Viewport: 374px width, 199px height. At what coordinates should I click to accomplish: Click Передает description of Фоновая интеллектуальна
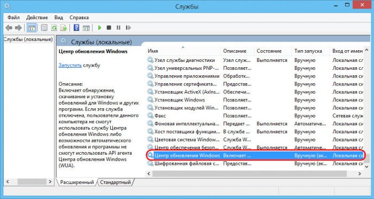point(236,124)
